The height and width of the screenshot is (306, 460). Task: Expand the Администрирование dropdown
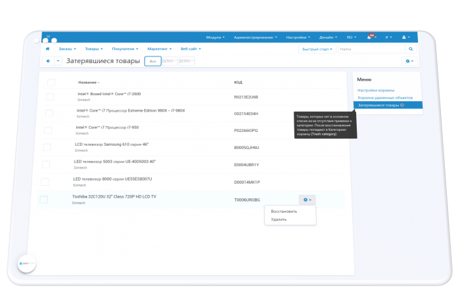pyautogui.click(x=255, y=37)
